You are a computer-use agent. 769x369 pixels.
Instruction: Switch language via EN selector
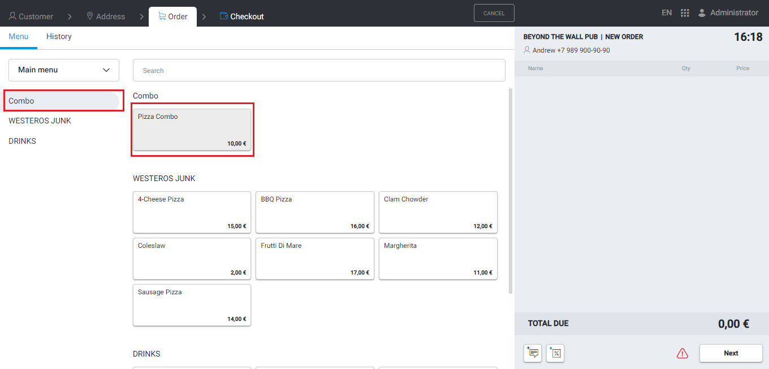point(667,13)
